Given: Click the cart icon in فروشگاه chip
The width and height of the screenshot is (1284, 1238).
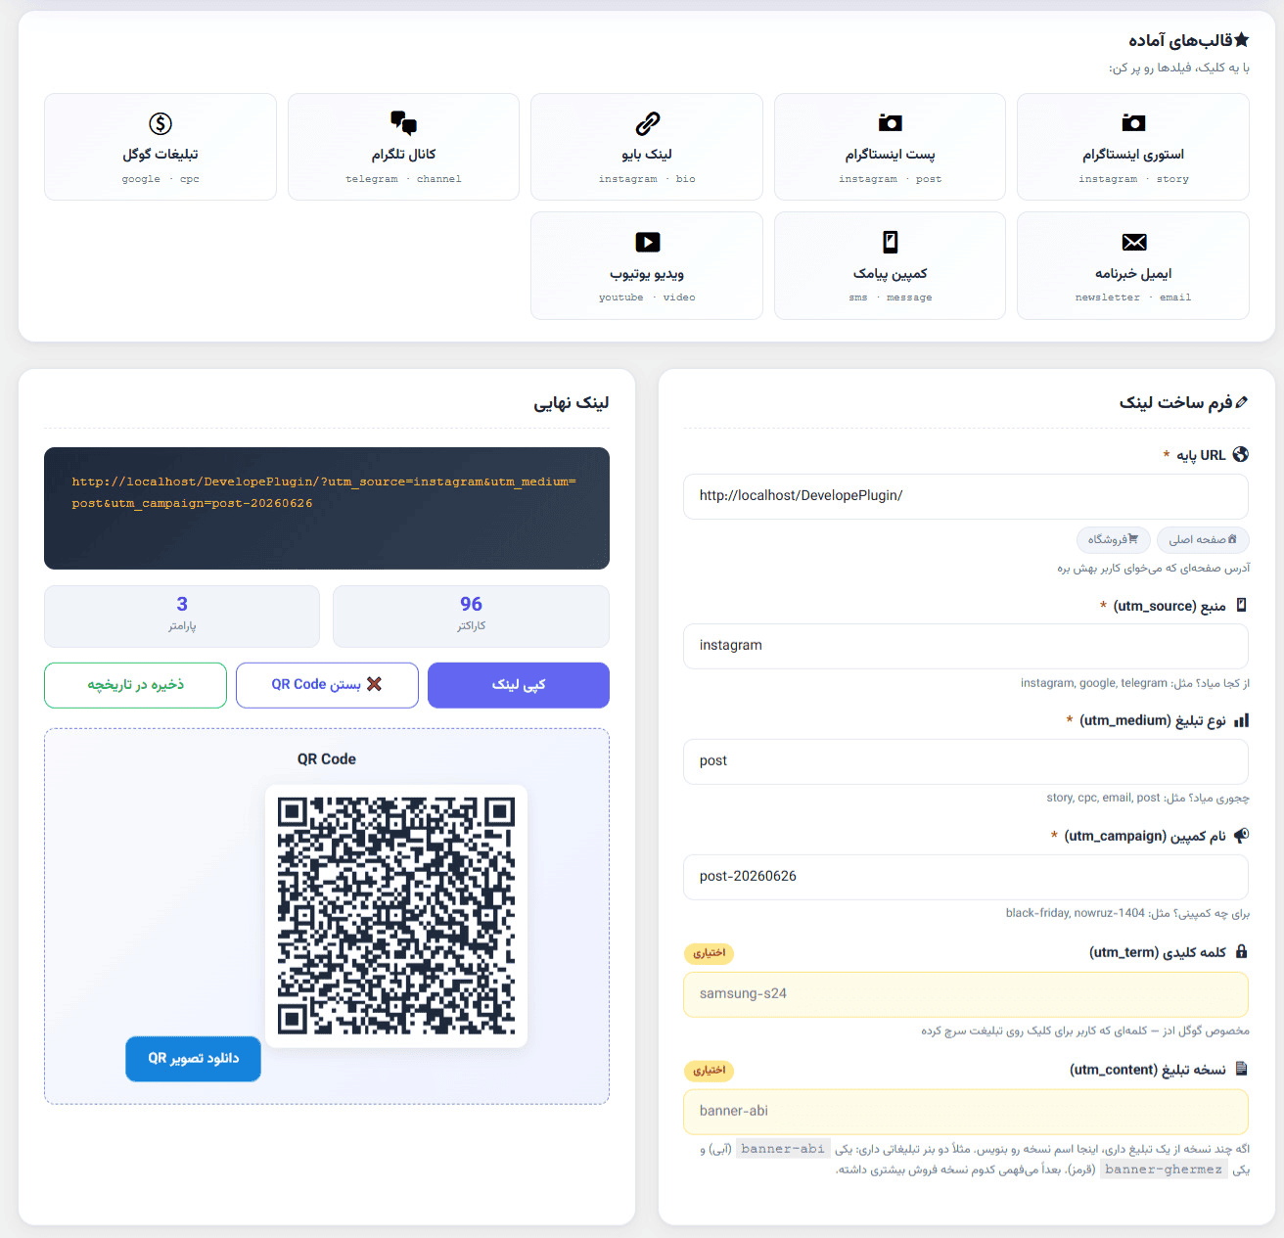Looking at the screenshot, I should [1133, 539].
